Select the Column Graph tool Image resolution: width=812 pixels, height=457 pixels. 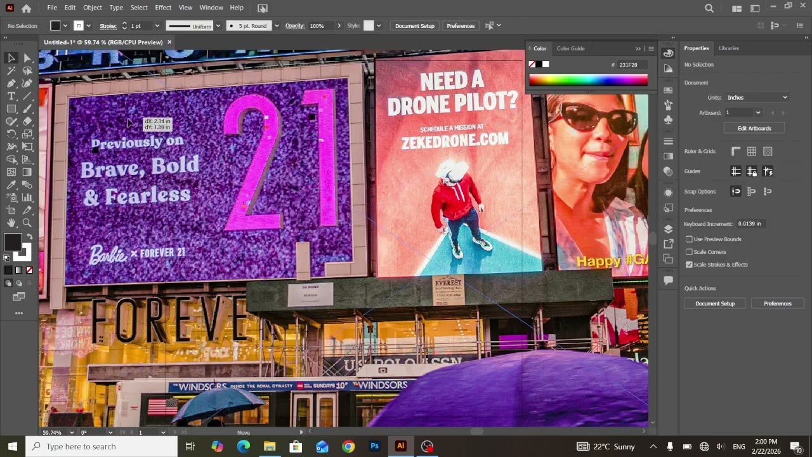(x=27, y=197)
